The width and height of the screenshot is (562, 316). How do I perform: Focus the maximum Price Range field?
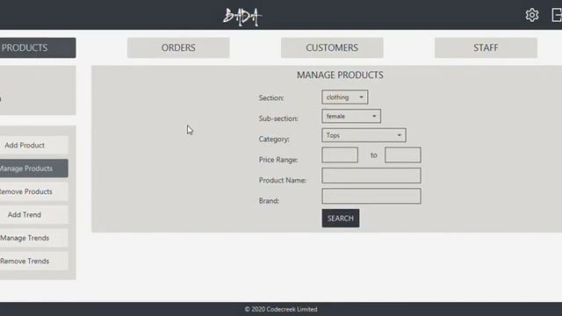pyautogui.click(x=403, y=154)
